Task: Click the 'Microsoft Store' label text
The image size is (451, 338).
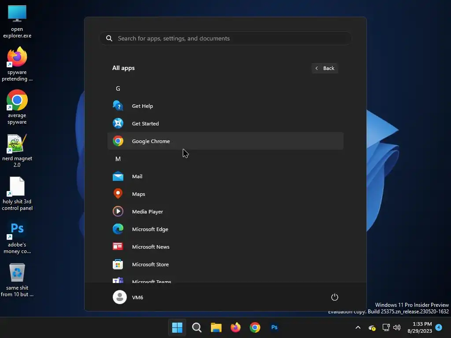Action: [x=151, y=264]
